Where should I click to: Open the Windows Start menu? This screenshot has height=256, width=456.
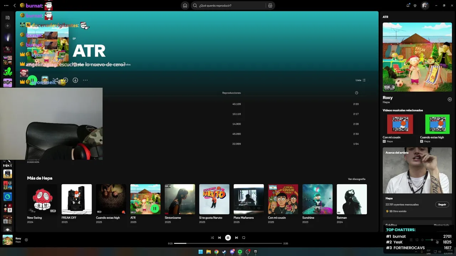[201, 252]
